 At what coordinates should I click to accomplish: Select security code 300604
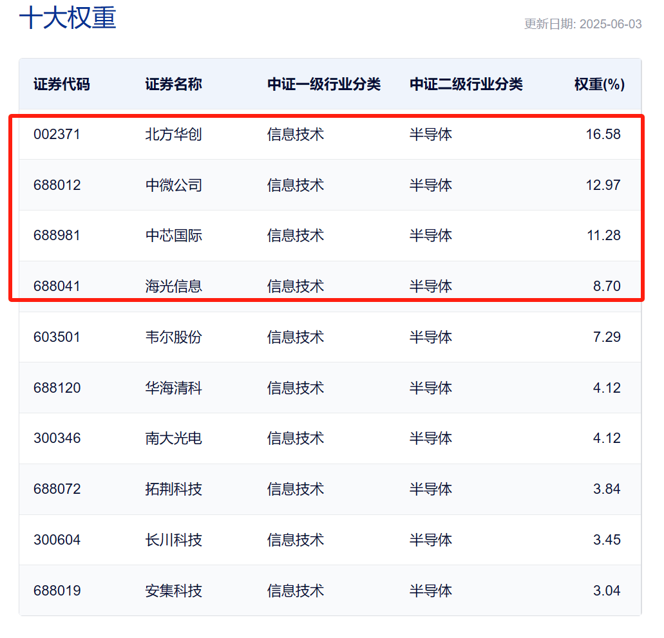point(57,539)
